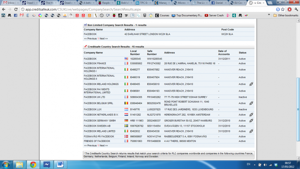Open FACEBOOK FRANCE company record
300x169 pixels.
[x=95, y=63]
